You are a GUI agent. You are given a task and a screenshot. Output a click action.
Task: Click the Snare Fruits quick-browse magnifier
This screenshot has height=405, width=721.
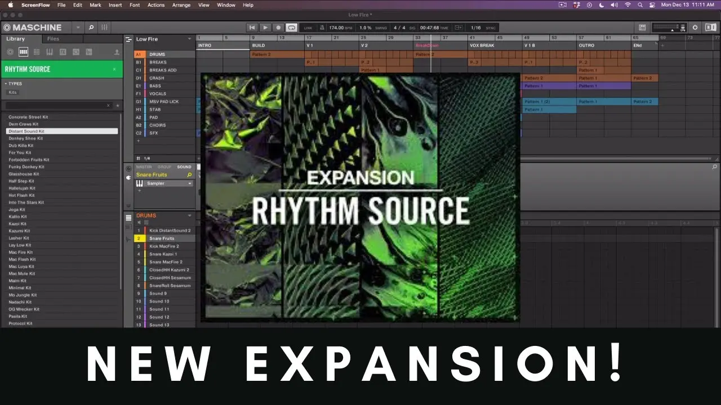tap(189, 175)
